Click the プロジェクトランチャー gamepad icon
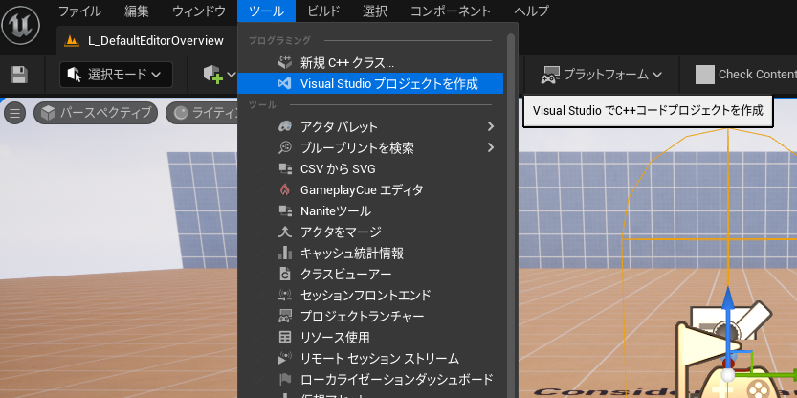 [x=285, y=316]
